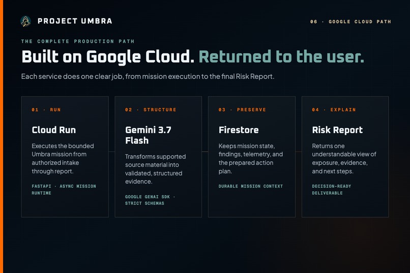Click the 'Executes the bounded Umbra mission' description
Image resolution: width=410 pixels, height=273 pixels.
(63, 159)
